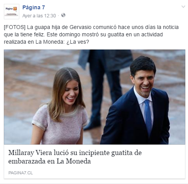The image size is (188, 184).
Task: Click the white area right of PAGINA7.CL
Action: (x=109, y=173)
